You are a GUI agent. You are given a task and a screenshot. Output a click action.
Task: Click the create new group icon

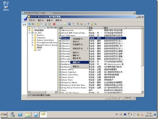point(81,24)
